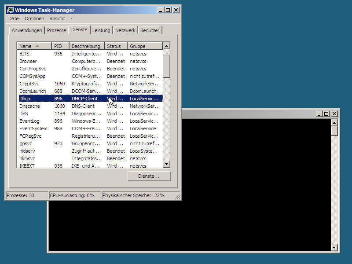The width and height of the screenshot is (352, 264).
Task: Select the Dnscache service row
Action: pyautogui.click(x=91, y=106)
